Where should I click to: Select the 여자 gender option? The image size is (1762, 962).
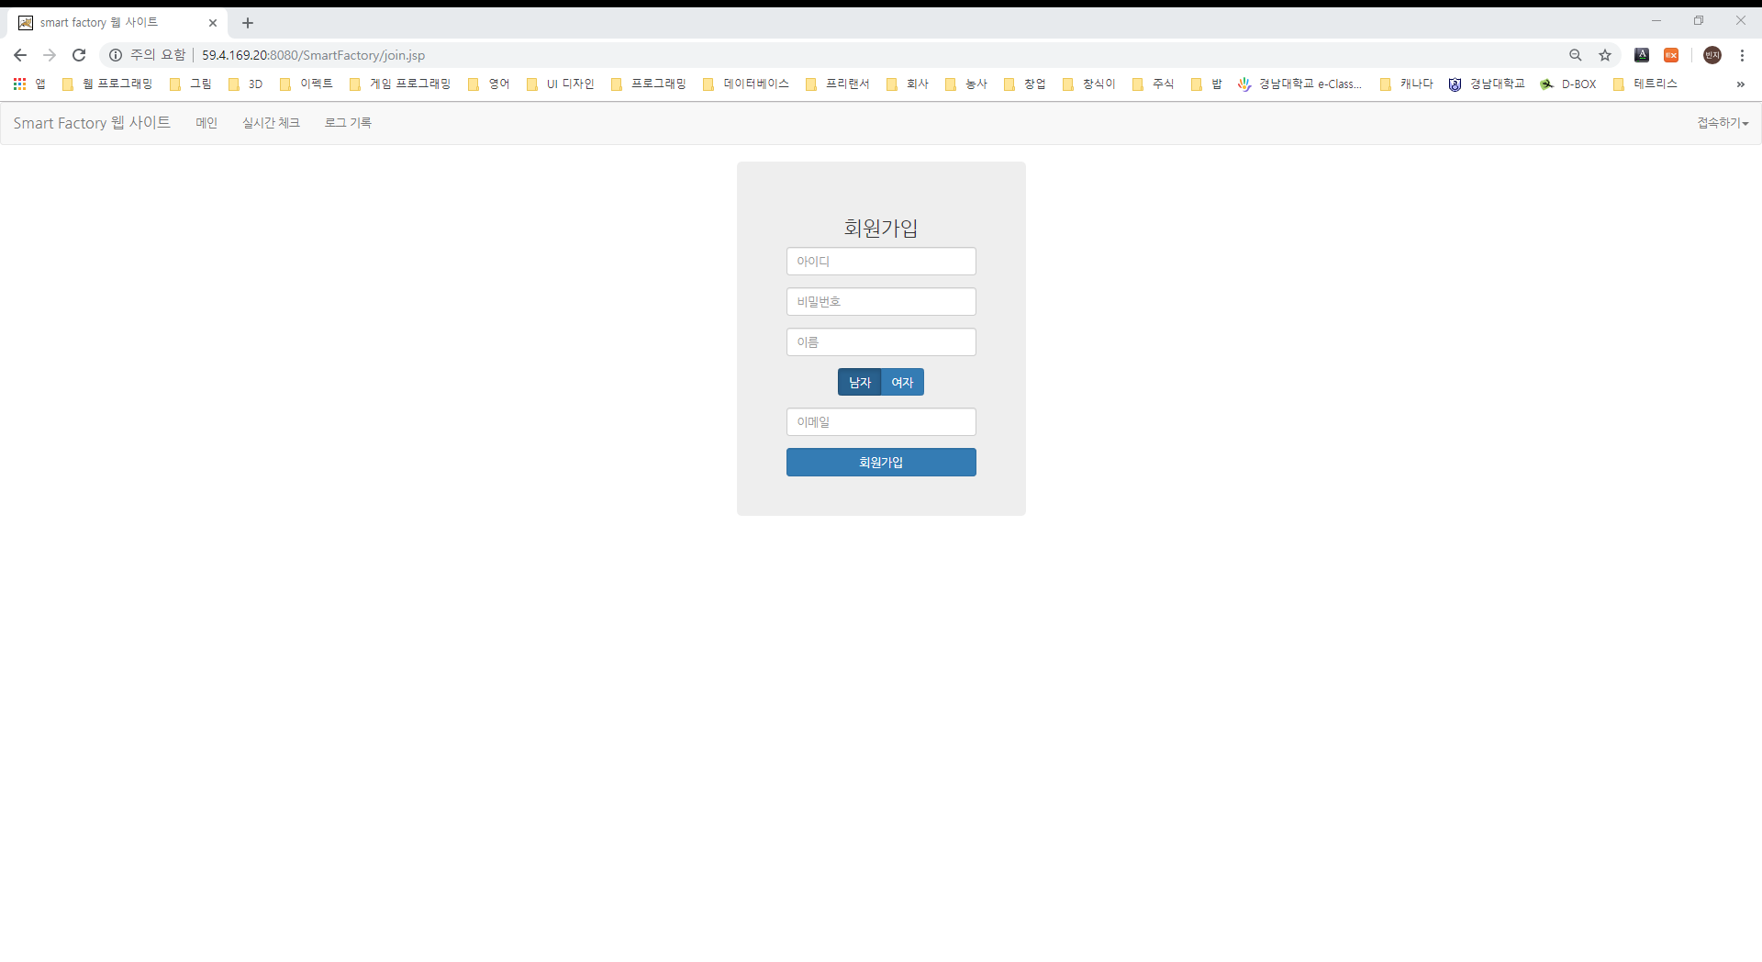pos(902,382)
